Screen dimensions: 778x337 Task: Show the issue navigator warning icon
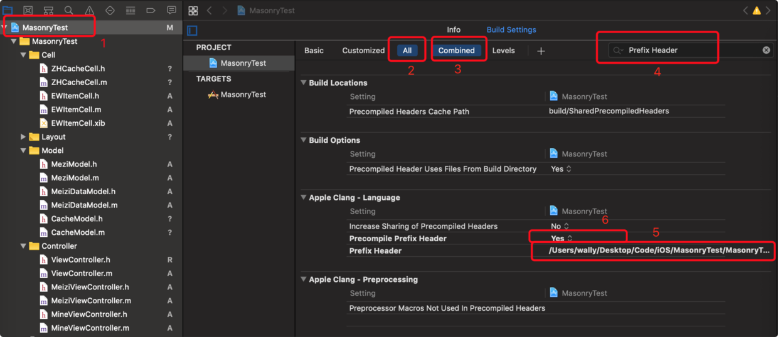click(x=90, y=11)
